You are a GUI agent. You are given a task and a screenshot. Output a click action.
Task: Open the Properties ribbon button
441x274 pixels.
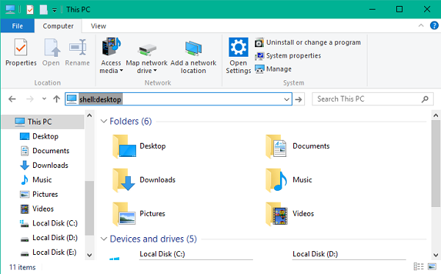[21, 52]
